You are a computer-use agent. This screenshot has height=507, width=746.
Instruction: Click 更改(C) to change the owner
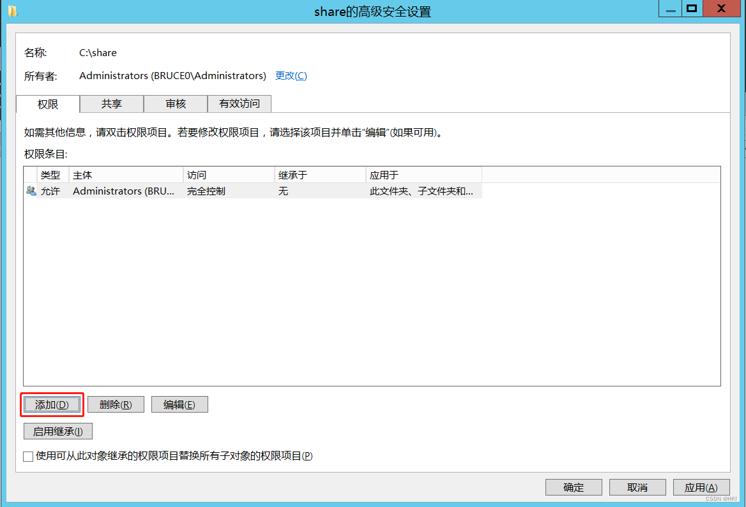(x=291, y=75)
